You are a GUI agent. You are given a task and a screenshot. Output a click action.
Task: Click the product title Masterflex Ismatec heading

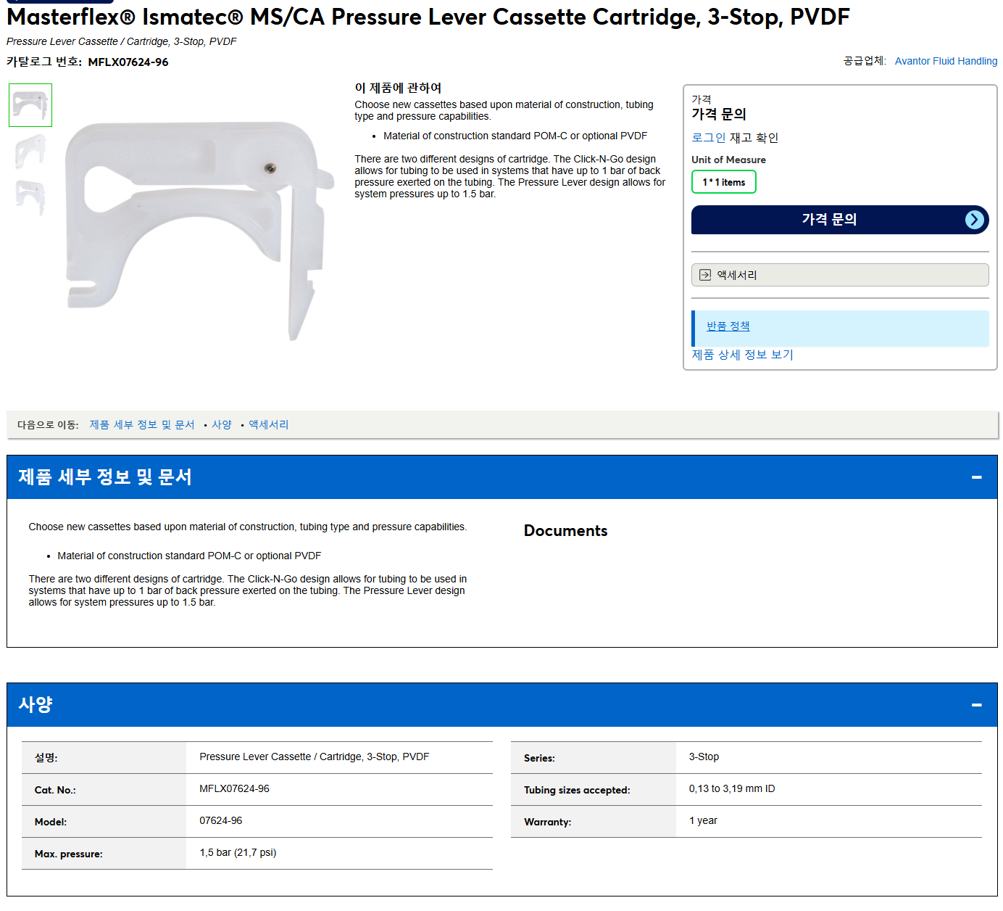coord(428,17)
